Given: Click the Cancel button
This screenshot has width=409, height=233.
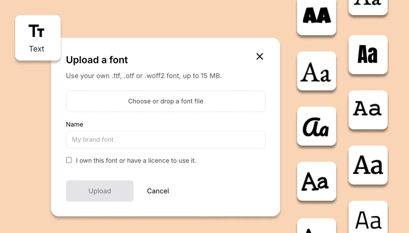Looking at the screenshot, I should coord(158,191).
